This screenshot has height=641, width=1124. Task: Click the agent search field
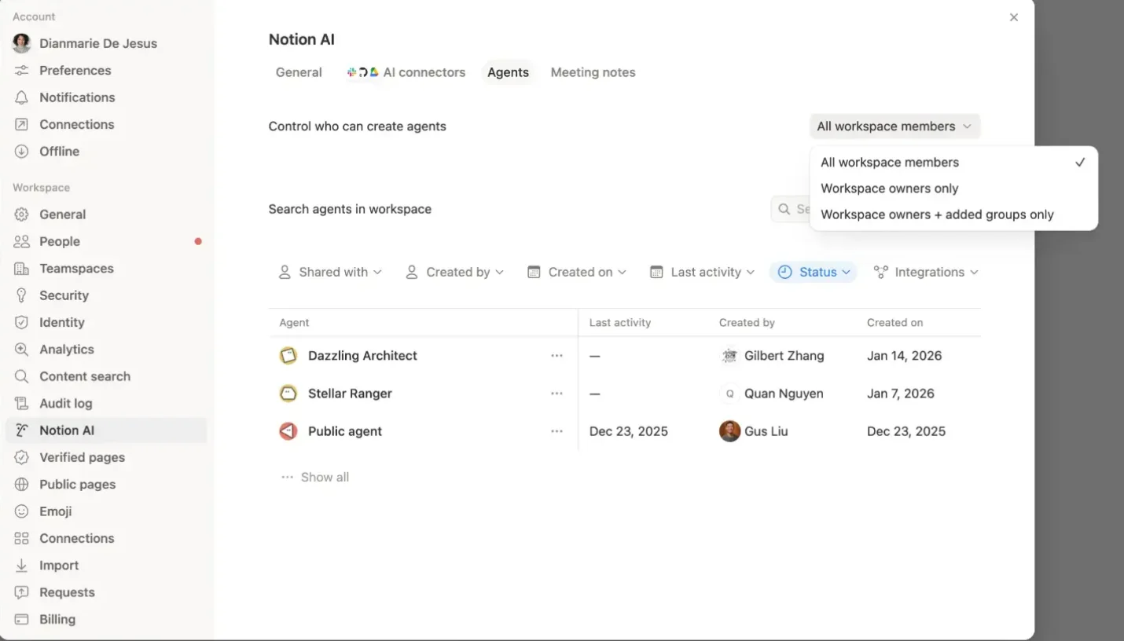(x=790, y=209)
